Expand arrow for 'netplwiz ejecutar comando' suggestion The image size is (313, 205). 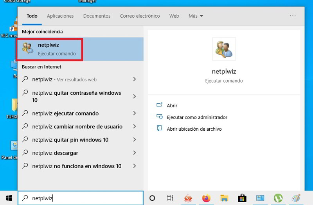[x=134, y=113]
